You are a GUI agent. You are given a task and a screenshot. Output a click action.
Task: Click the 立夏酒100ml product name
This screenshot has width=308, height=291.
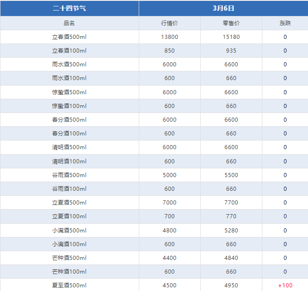(x=69, y=216)
